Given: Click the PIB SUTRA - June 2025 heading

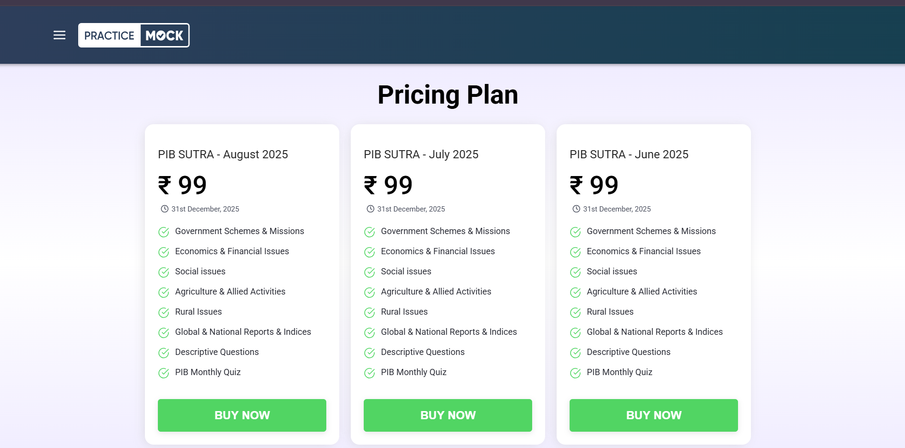Looking at the screenshot, I should (629, 154).
